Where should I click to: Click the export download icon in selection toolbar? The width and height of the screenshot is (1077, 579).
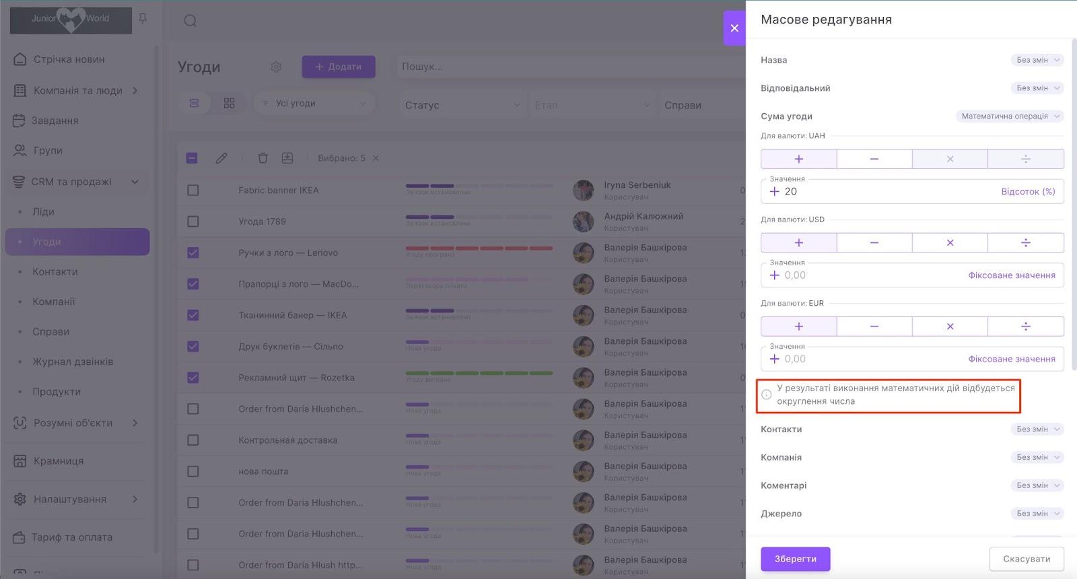click(x=287, y=158)
